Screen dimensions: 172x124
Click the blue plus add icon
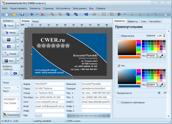pyautogui.click(x=32, y=14)
